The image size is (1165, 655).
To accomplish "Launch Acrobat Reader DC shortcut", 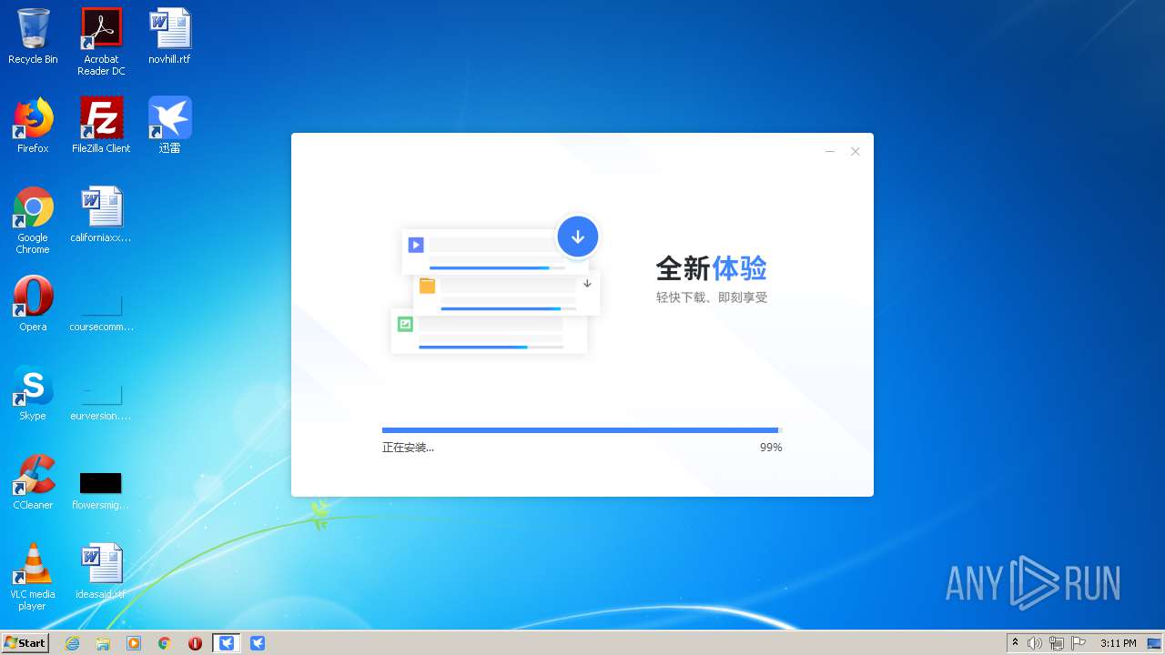I will coord(101,42).
